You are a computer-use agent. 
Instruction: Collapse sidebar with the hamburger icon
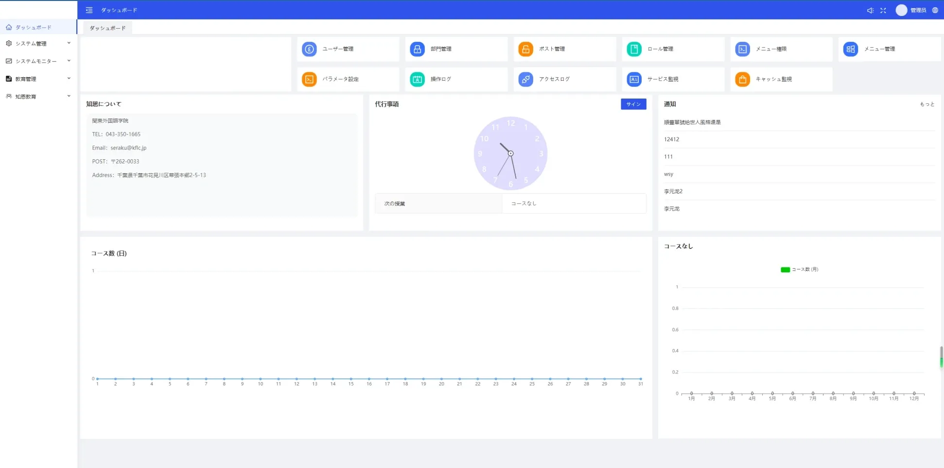[x=89, y=10]
